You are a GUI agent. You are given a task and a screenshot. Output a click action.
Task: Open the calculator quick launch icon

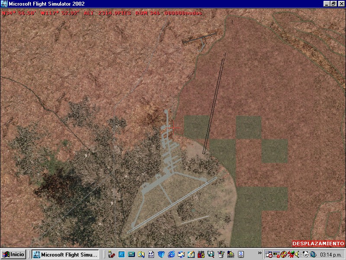tap(131, 254)
